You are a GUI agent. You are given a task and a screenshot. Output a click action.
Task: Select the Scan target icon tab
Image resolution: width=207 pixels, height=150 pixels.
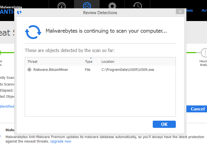(x=87, y=5)
